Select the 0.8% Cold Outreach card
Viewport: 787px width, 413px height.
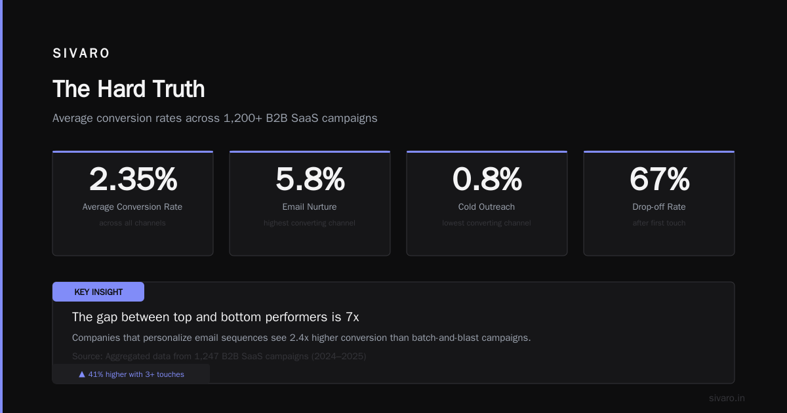click(x=487, y=203)
